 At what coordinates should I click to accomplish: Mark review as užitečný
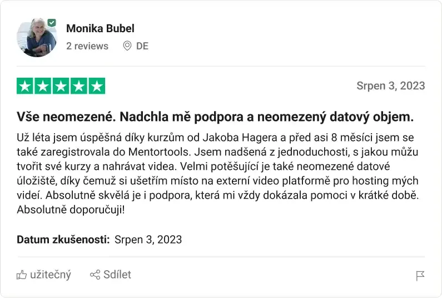click(50, 275)
